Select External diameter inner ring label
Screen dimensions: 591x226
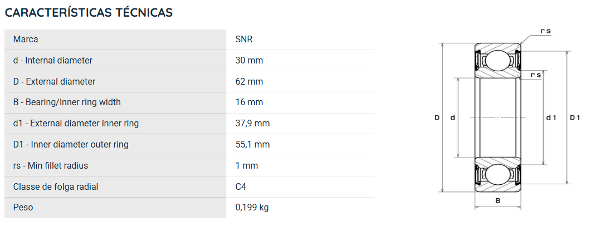pyautogui.click(x=76, y=124)
